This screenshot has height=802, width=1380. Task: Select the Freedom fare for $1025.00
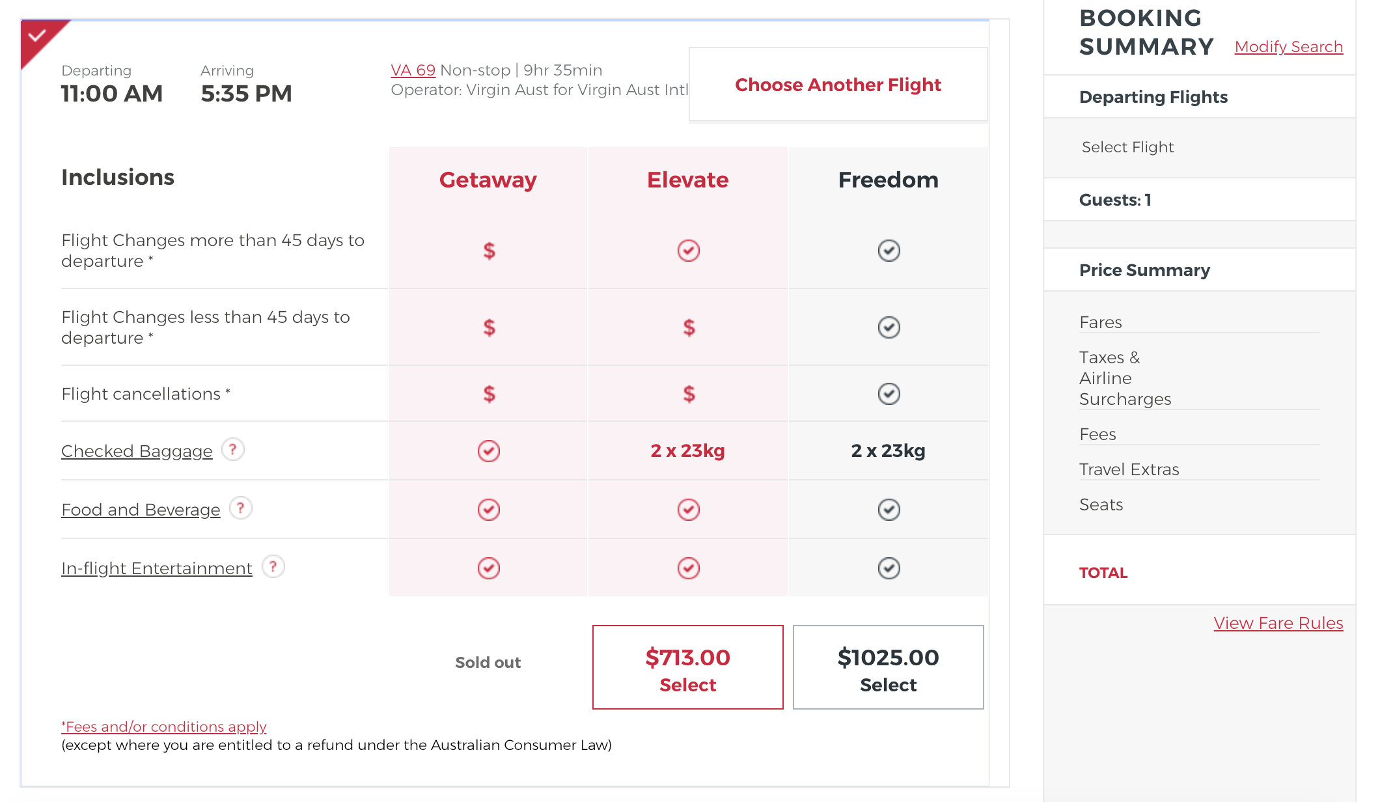tap(889, 667)
